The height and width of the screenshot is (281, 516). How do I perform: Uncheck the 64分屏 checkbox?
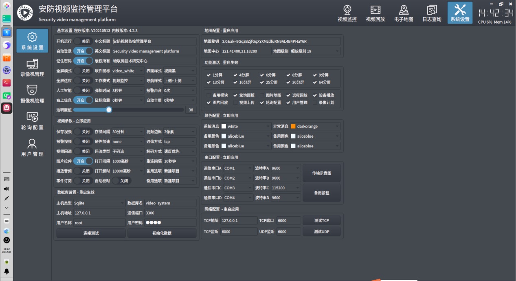tap(316, 82)
